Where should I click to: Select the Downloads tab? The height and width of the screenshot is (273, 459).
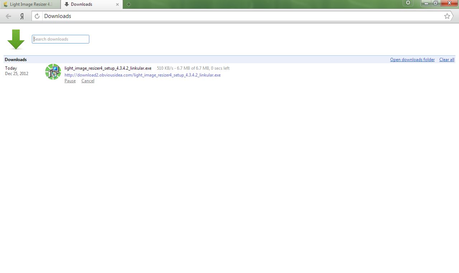click(91, 4)
